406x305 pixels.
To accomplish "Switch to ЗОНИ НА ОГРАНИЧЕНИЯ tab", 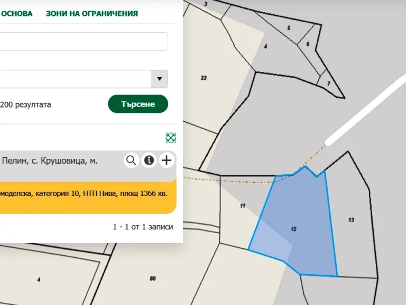I will (92, 13).
